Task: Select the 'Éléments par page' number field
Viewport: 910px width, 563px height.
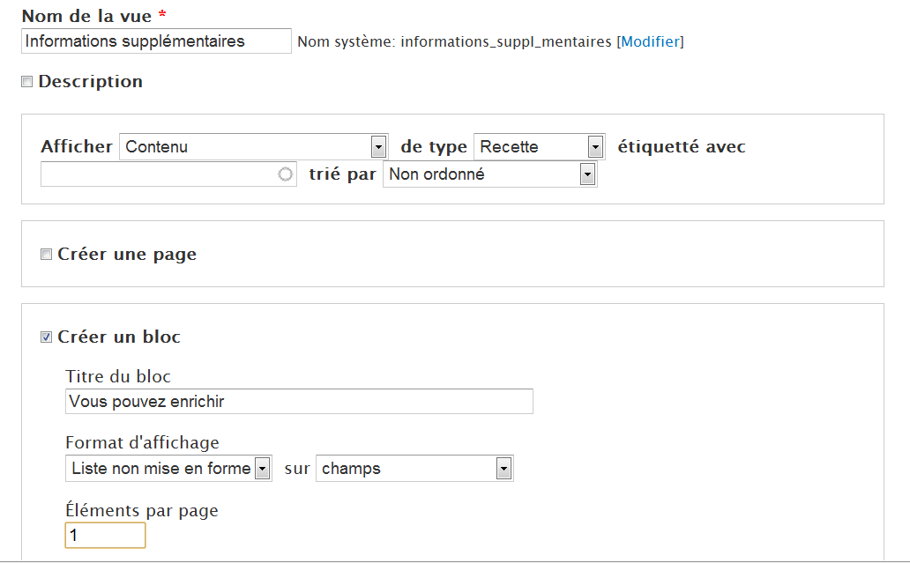Action: 105,536
